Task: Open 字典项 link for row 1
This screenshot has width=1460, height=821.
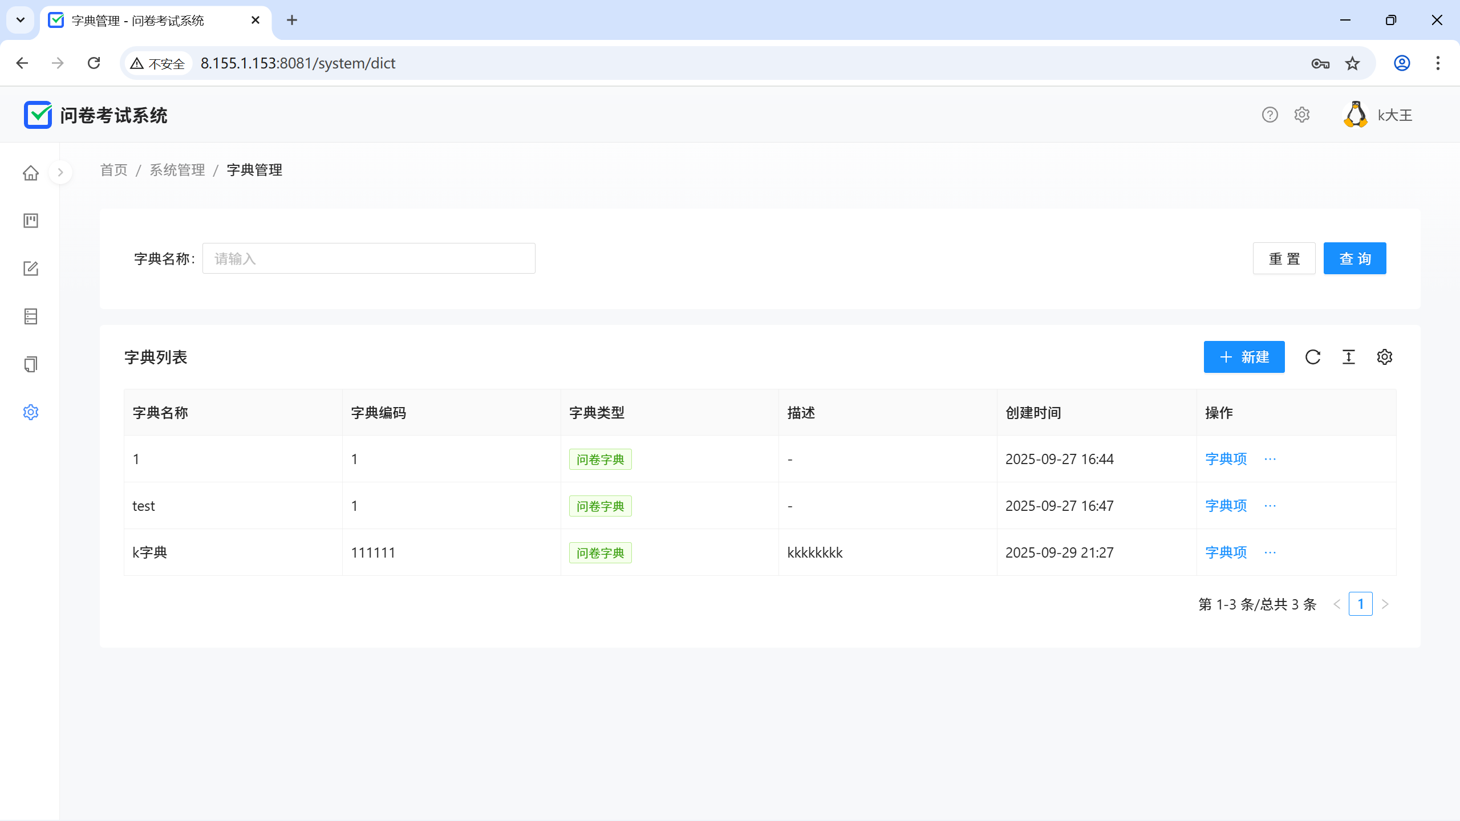Action: [x=1226, y=459]
